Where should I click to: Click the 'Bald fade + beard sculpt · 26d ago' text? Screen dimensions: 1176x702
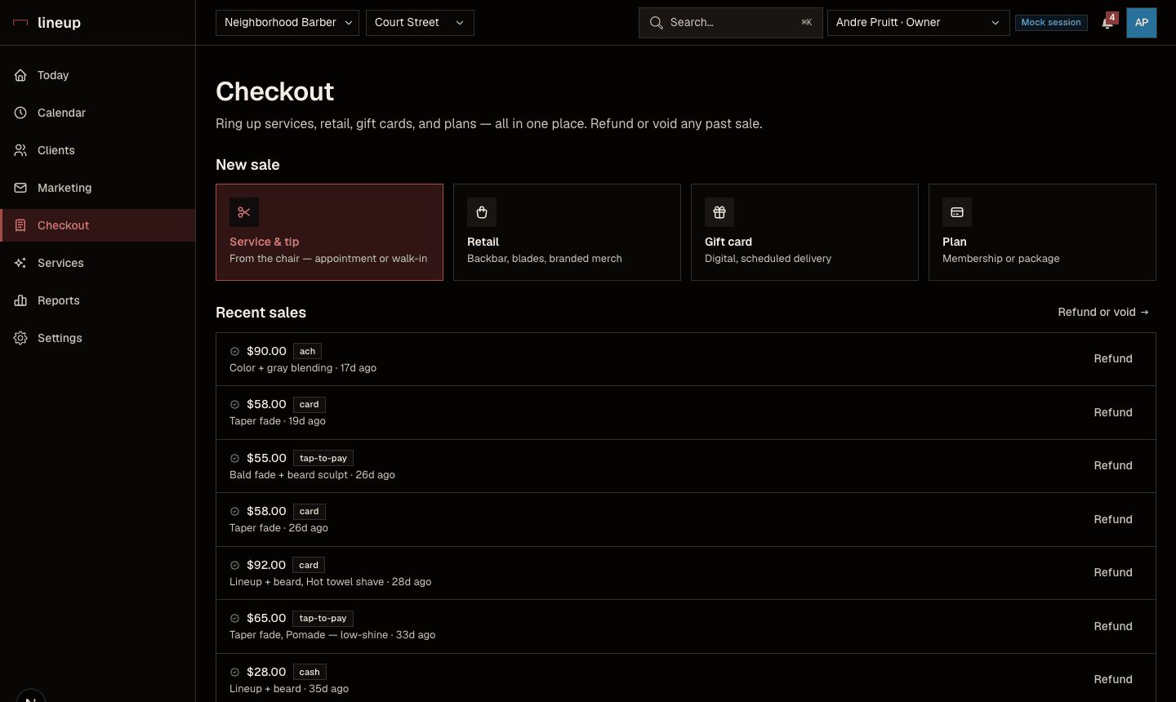tap(312, 475)
